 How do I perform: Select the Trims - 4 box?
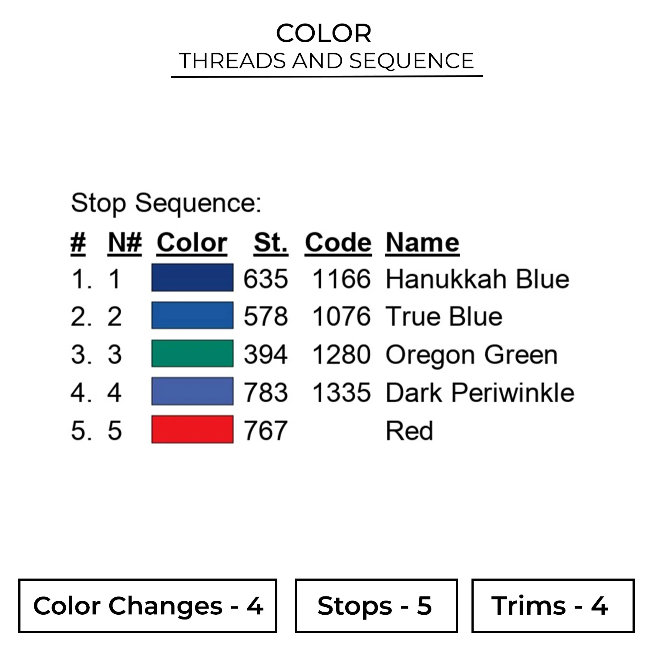tap(552, 606)
